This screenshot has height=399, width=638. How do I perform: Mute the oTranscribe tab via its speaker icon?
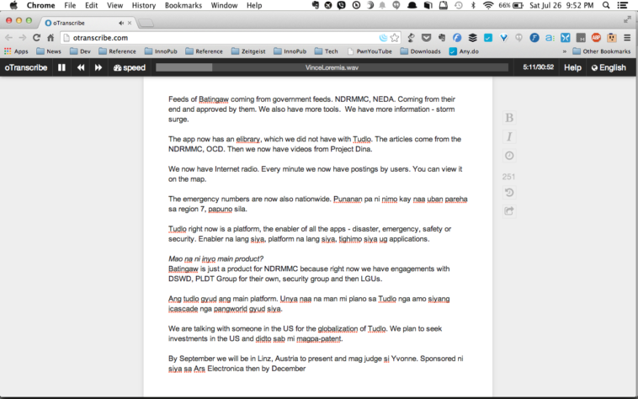pos(121,24)
